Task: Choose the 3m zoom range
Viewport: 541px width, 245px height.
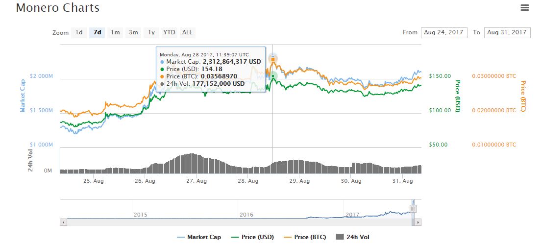Action: [x=133, y=32]
